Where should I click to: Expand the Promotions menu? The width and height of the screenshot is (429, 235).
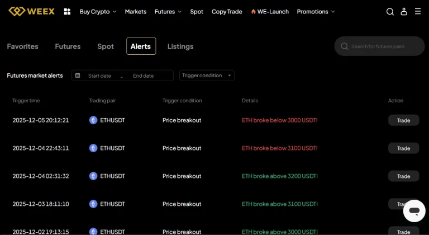point(316,12)
